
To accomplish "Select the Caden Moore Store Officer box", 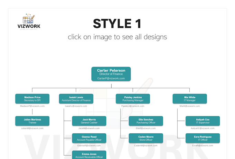I will pyautogui.click(x=146, y=138).
